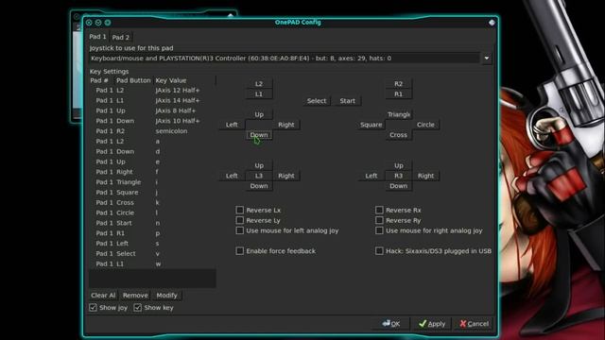Viewport: 605px width, 340px height.
Task: Click the L1 mapping button
Action: coord(258,94)
